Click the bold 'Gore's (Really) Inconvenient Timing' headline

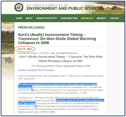pyautogui.click(x=57, y=39)
